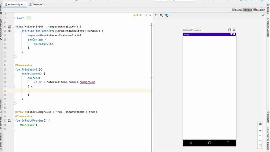Click the underlined background property
This screenshot has width=270, height=152.
[x=87, y=82]
